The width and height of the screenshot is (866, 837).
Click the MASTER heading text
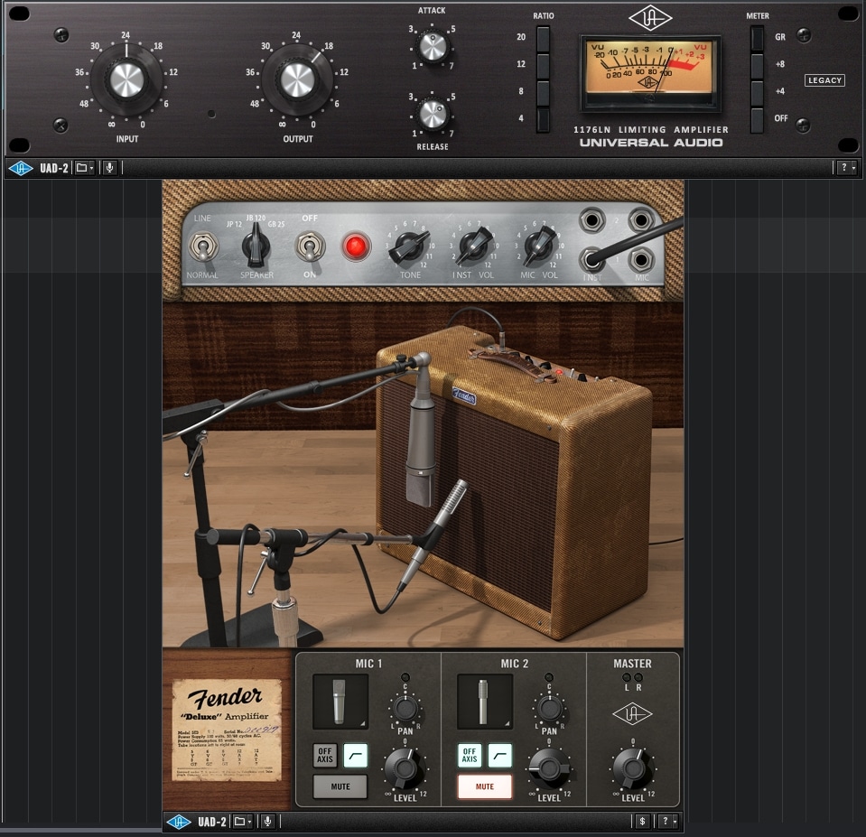coord(632,664)
